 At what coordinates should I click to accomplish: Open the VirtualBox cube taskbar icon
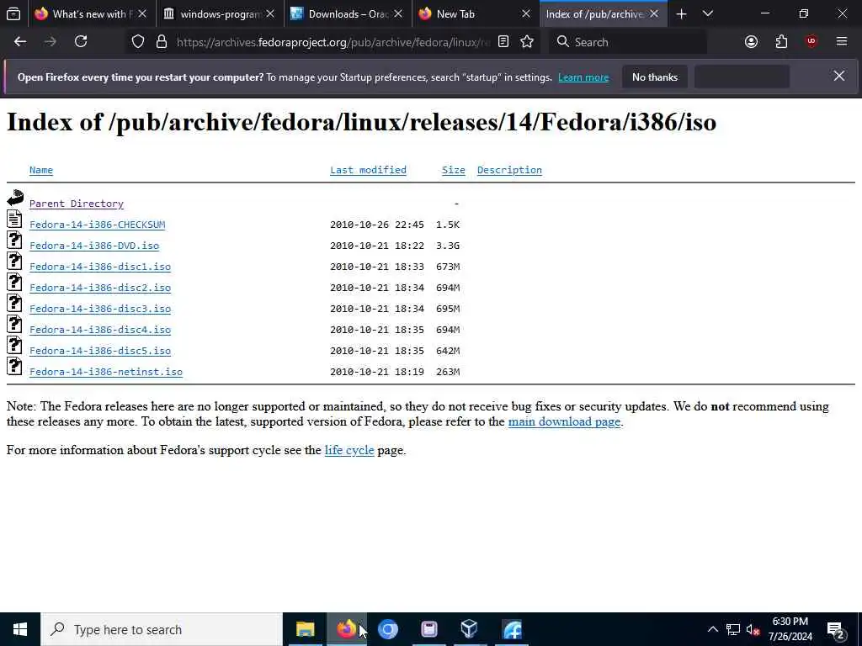470,629
